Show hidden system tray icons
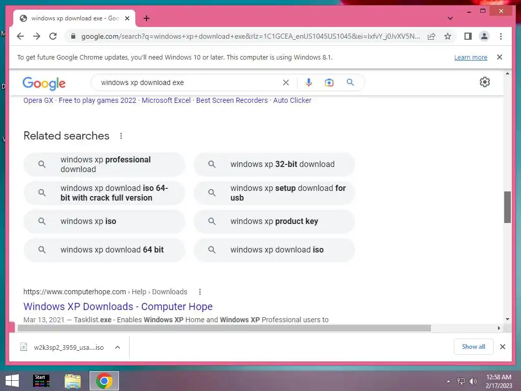 pos(449,381)
